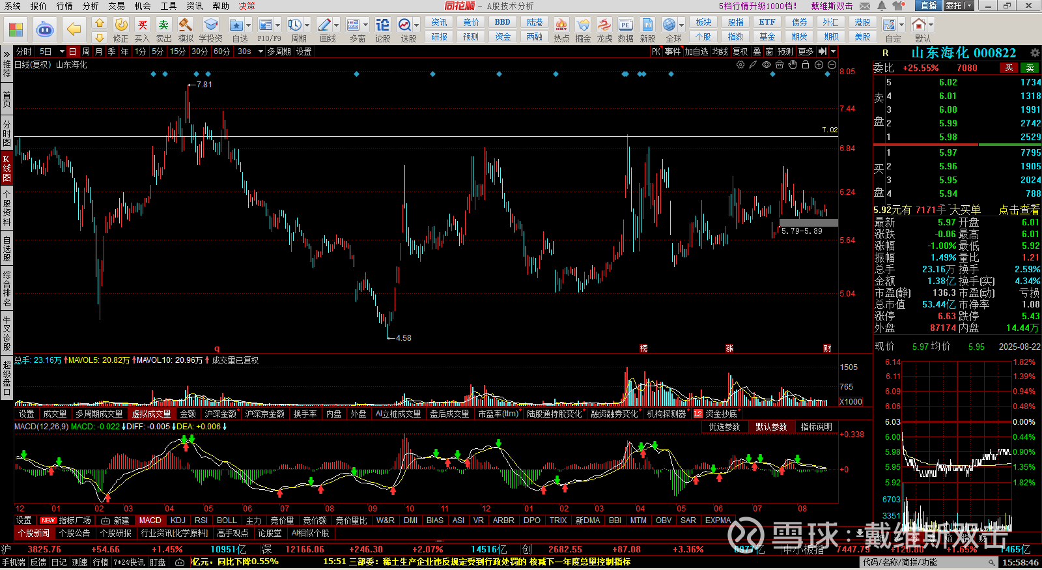Screen dimensions: 1042x570
Task: Click the 周期 clock icon
Action: point(295,25)
